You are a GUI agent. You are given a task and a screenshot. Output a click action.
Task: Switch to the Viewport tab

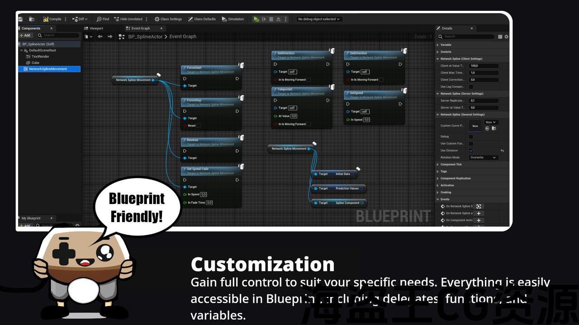pos(96,28)
